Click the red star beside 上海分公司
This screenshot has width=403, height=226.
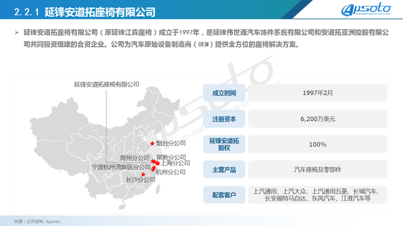point(157,163)
